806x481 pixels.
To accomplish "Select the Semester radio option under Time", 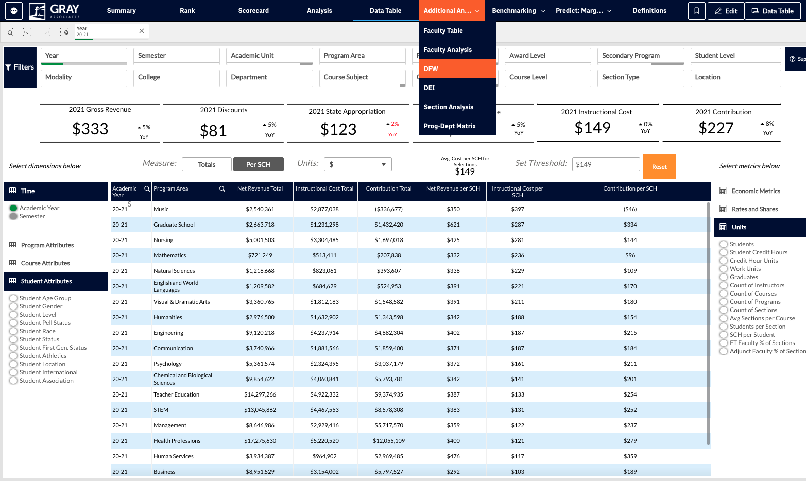I will point(13,216).
